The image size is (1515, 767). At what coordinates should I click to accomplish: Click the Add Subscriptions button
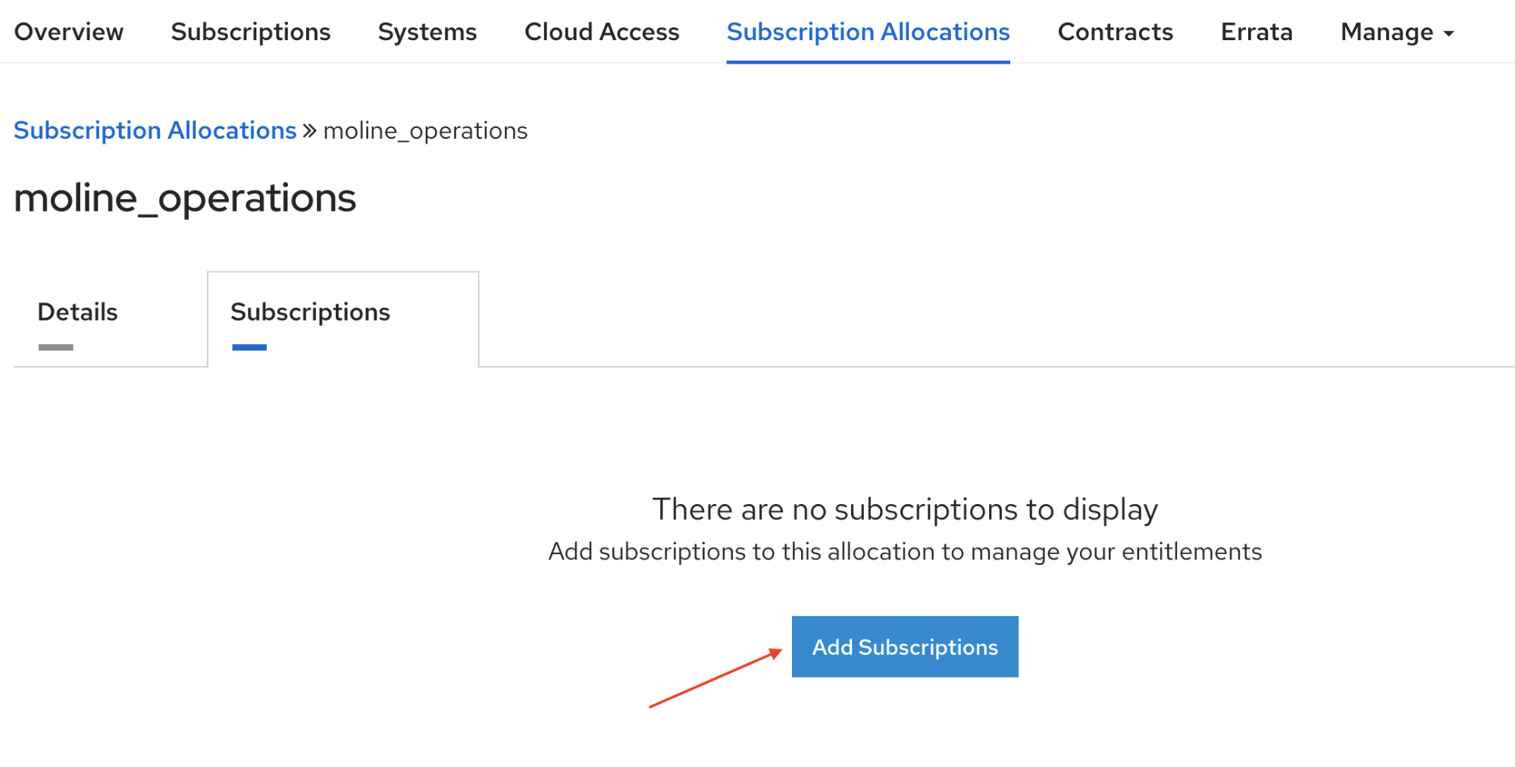tap(904, 646)
